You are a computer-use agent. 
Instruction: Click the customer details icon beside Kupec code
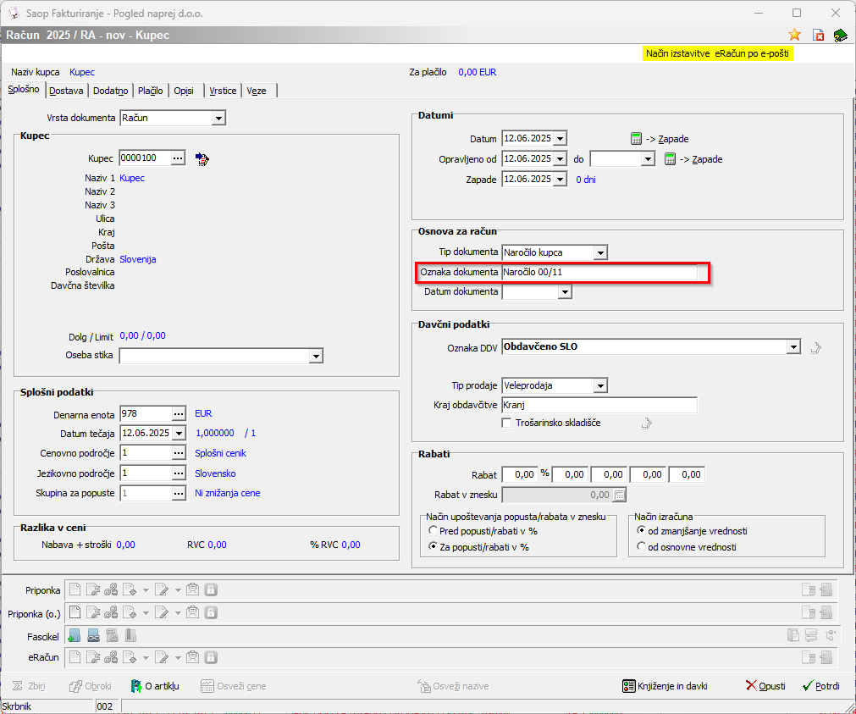pyautogui.click(x=202, y=158)
